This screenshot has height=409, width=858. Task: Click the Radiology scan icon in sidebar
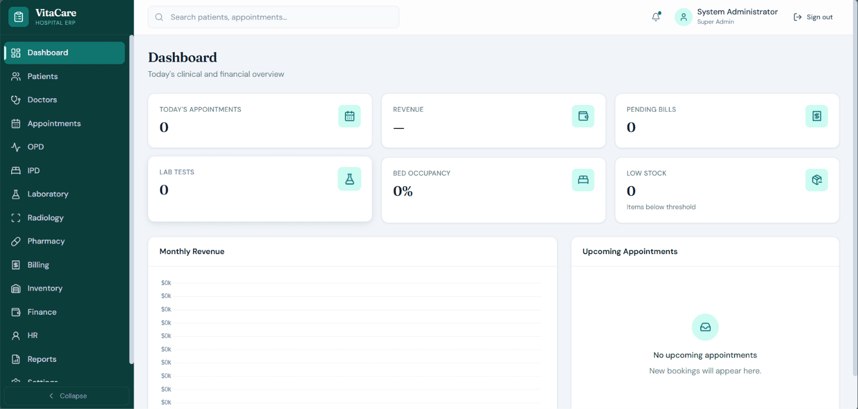(x=16, y=218)
